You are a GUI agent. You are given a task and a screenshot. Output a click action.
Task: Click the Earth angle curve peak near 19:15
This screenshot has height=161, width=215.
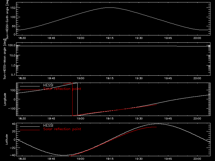click(x=110, y=8)
